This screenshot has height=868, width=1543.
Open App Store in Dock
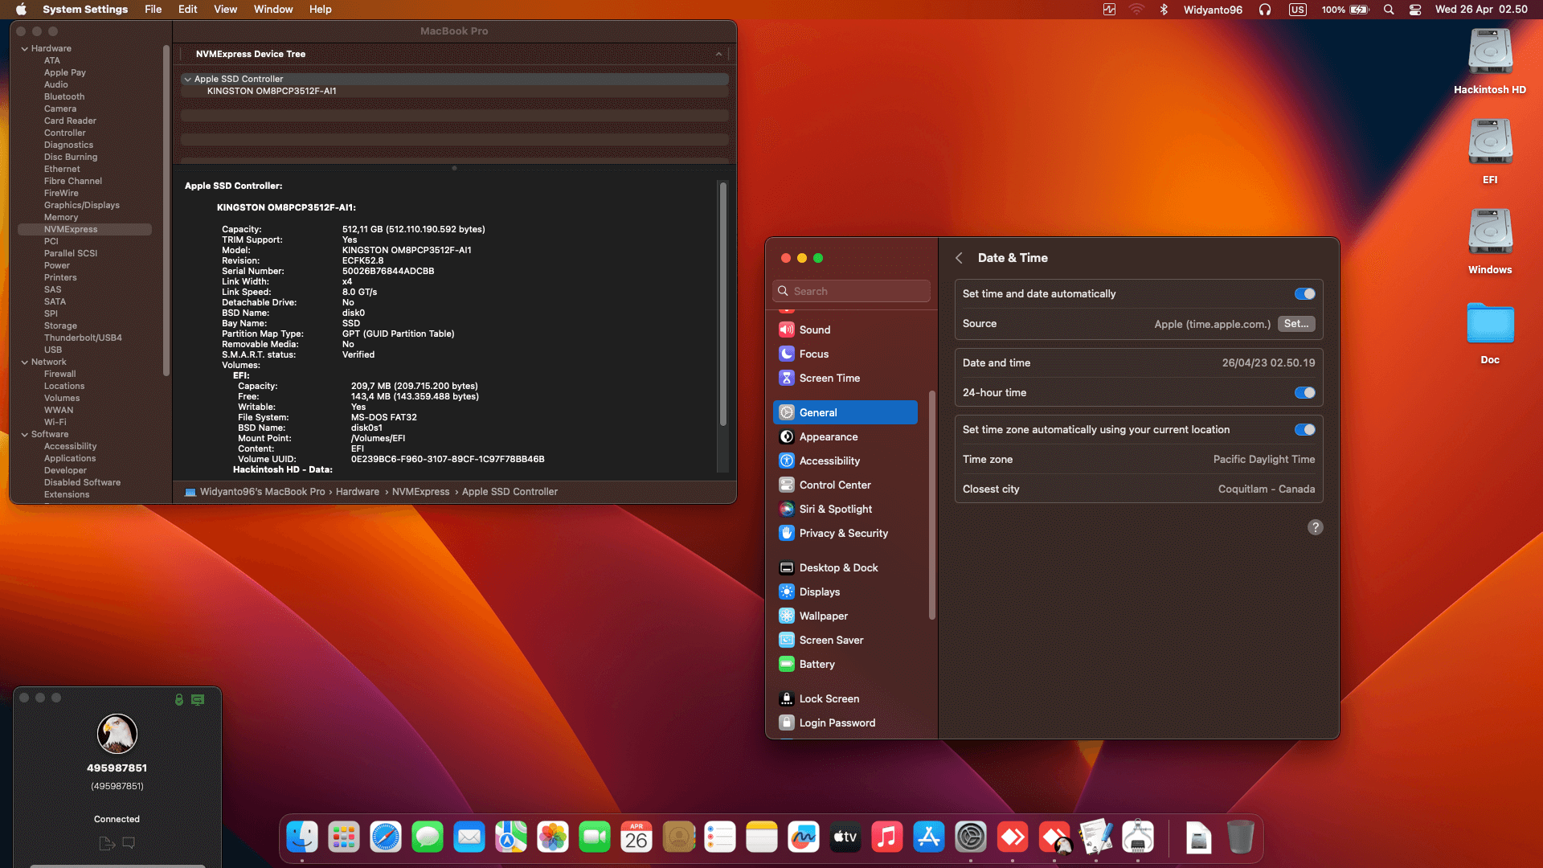(929, 837)
